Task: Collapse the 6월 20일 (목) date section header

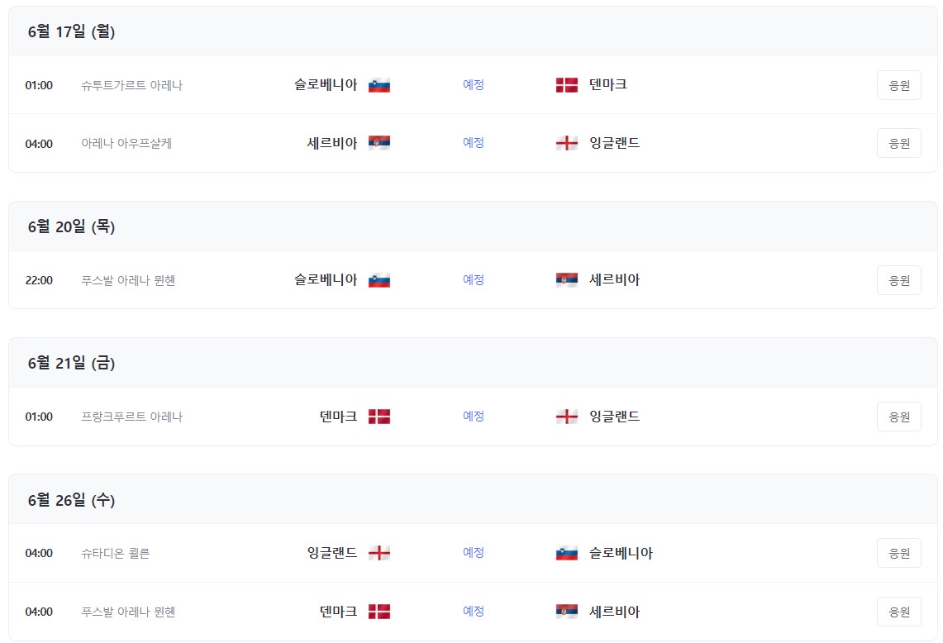Action: (72, 226)
